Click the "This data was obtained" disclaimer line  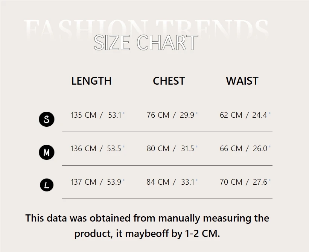pyautogui.click(x=147, y=218)
